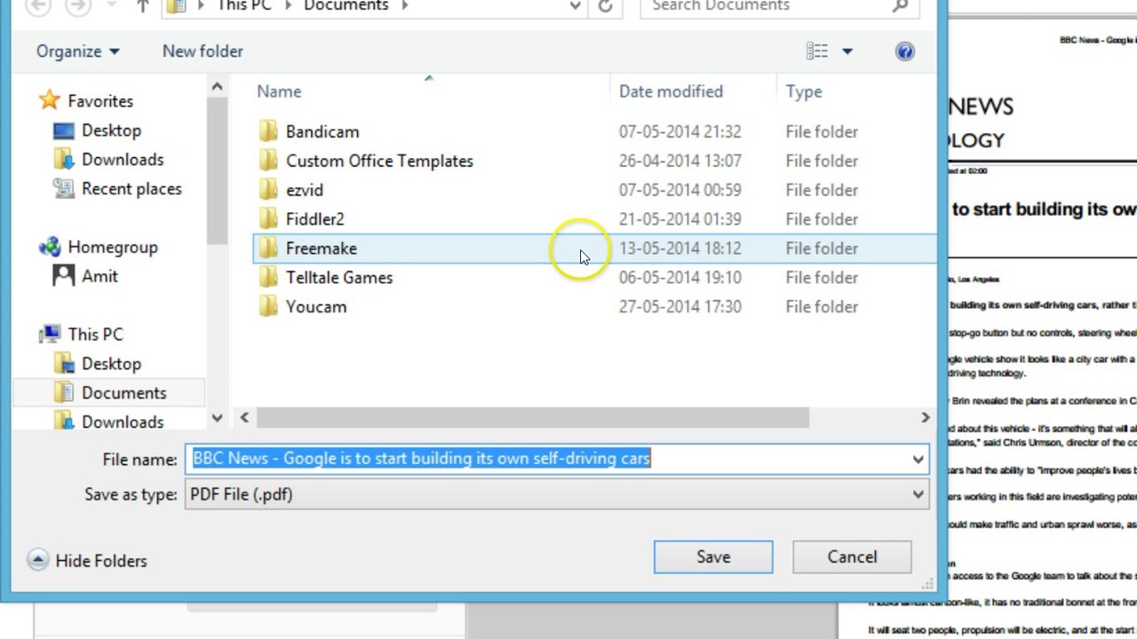Screen dimensions: 1137x639
Task: Open Desktop under Favorites
Action: tap(111, 130)
